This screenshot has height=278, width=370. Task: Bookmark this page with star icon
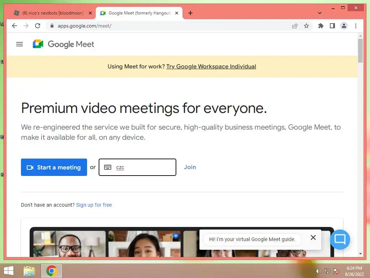tap(306, 26)
